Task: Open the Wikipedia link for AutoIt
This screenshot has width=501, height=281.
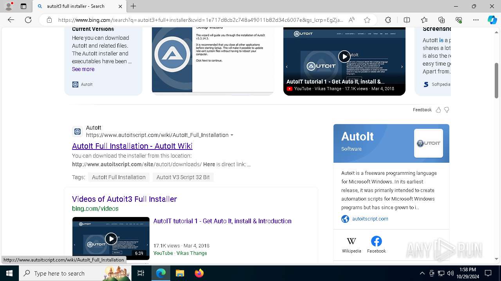Action: click(x=351, y=245)
